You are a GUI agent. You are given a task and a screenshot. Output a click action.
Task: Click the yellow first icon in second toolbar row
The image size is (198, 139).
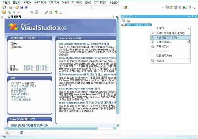pos(4,12)
